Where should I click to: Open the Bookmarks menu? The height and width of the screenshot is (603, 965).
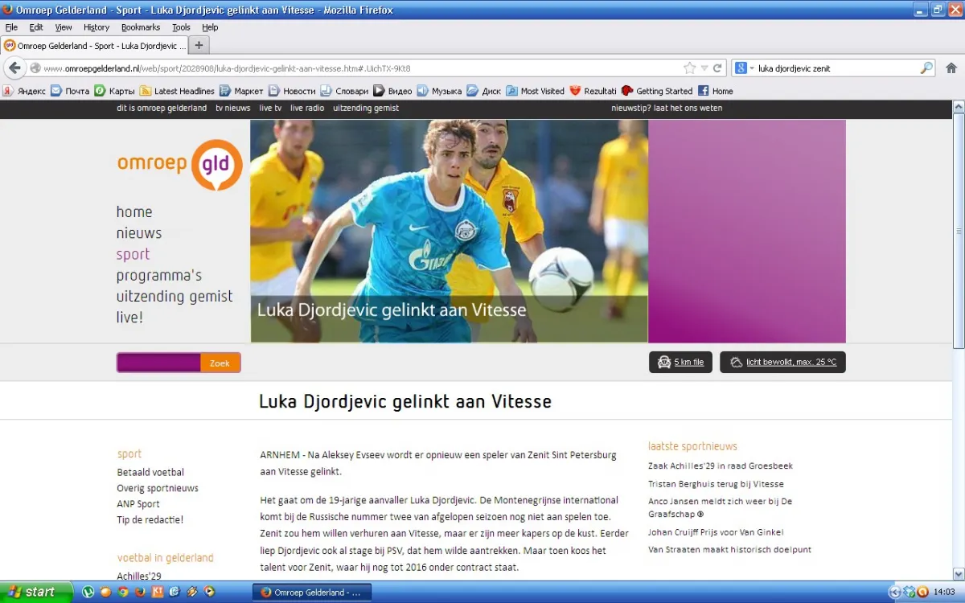click(x=141, y=27)
